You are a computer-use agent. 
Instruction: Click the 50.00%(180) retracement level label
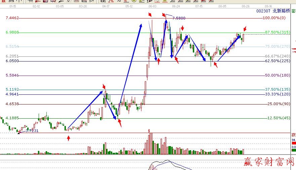277,75
